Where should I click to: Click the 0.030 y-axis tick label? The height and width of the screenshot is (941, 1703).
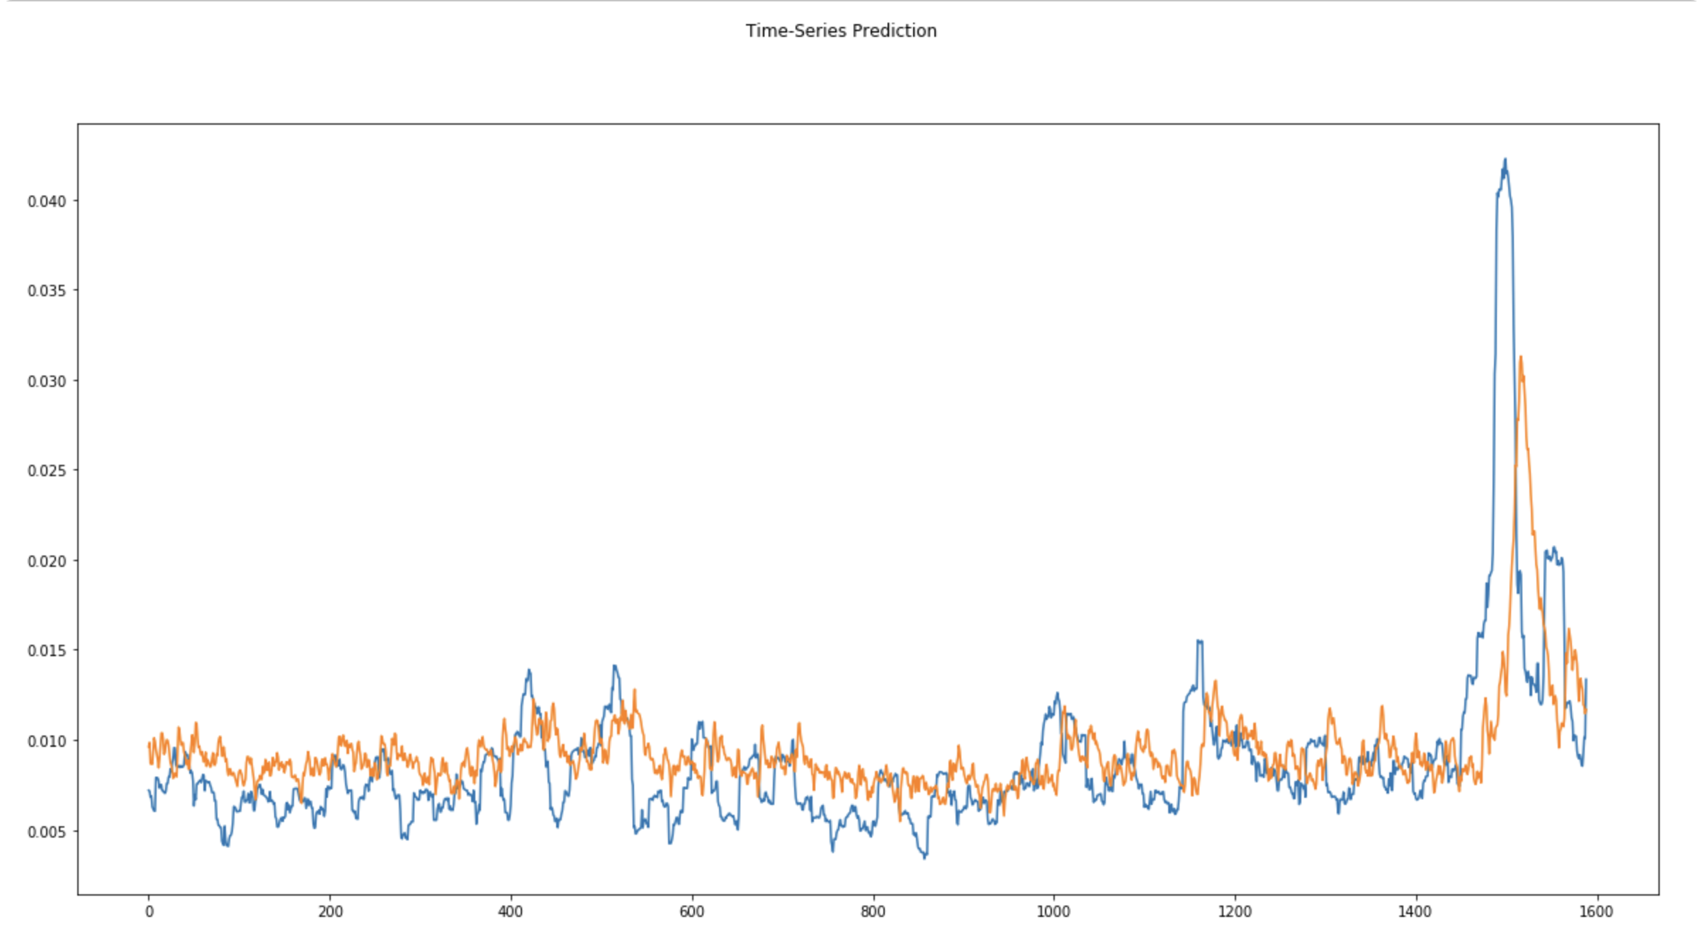pos(47,381)
